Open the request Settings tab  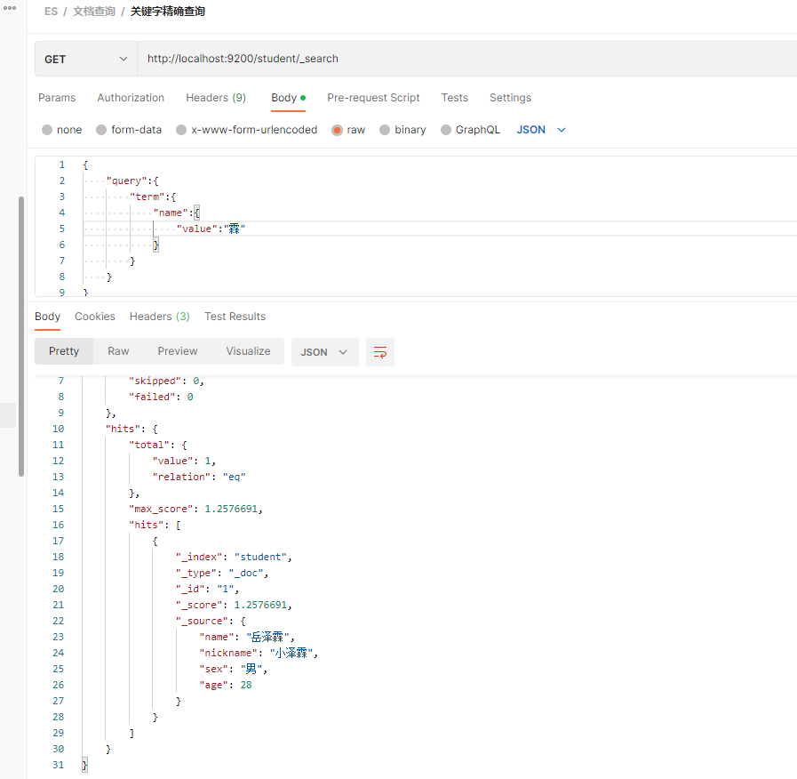tap(510, 98)
